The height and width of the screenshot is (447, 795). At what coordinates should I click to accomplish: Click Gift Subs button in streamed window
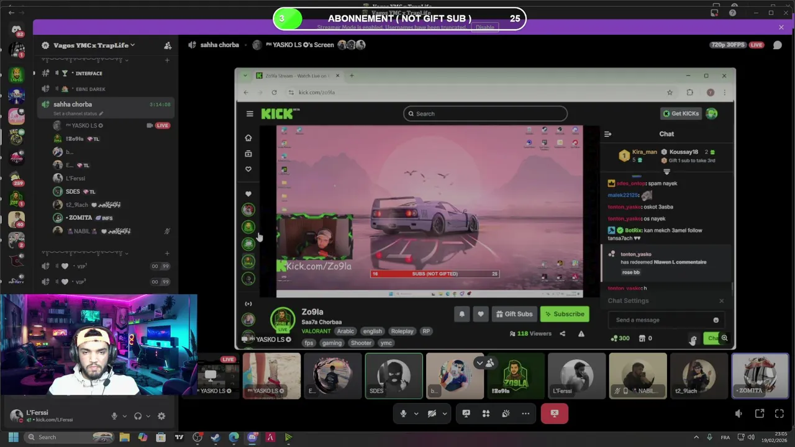click(514, 314)
